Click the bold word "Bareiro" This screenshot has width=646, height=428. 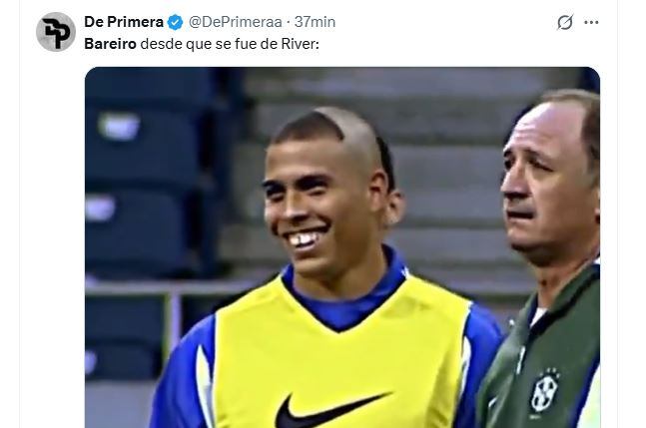pos(111,45)
